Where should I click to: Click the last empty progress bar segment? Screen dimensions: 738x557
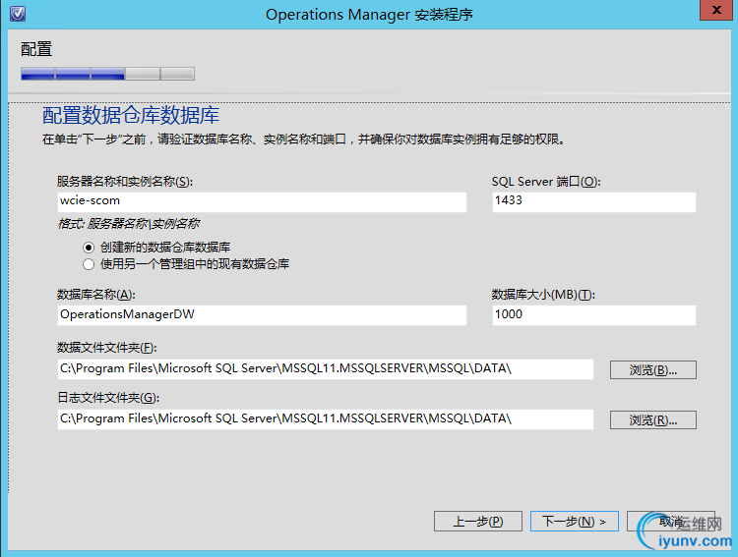click(177, 74)
